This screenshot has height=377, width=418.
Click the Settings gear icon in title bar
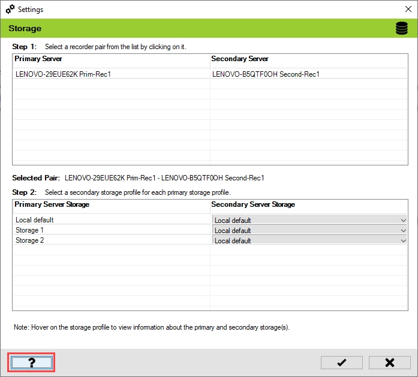10,10
